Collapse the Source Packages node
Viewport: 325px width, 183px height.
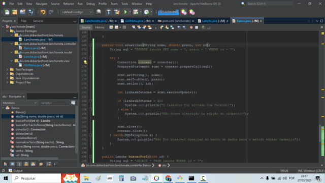[x=7, y=31]
